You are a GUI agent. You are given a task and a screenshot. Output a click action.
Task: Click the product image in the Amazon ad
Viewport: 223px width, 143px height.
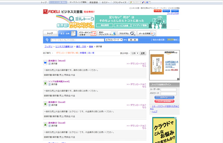tap(157, 64)
